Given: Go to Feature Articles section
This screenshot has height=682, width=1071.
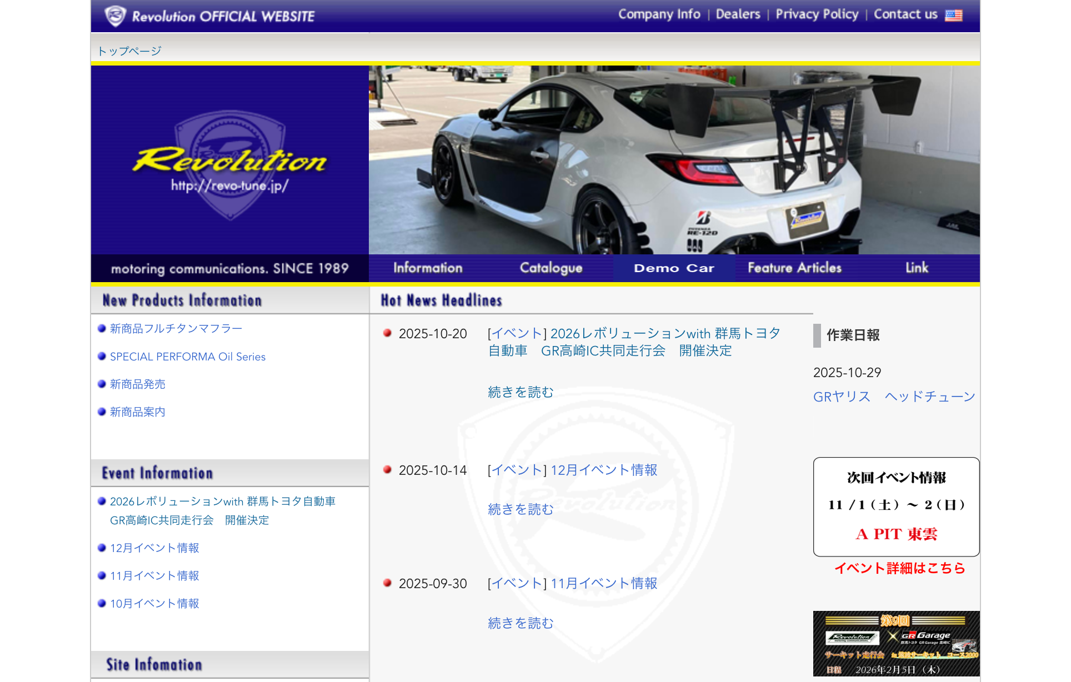Looking at the screenshot, I should [794, 268].
